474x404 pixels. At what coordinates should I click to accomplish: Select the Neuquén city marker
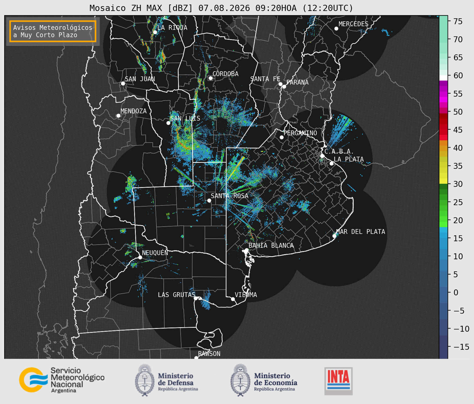point(140,257)
